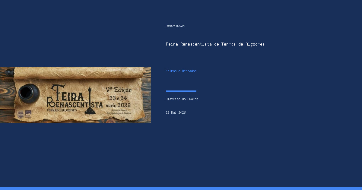Click the Distrito da Guarda location text
362x190 pixels.
click(x=182, y=99)
